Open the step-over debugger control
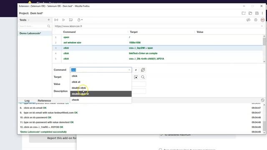Screen dimensions: 267x150 [71, 20]
